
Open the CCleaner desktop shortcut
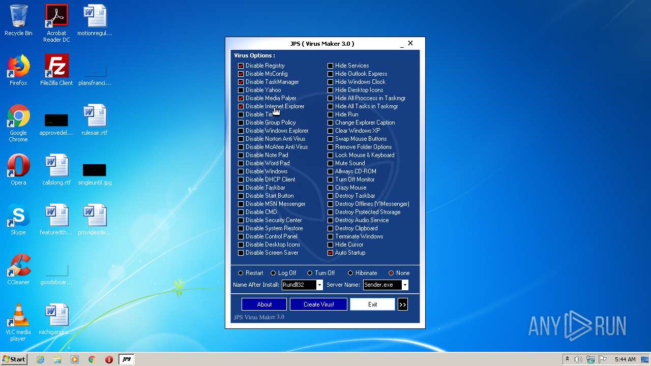(18, 269)
